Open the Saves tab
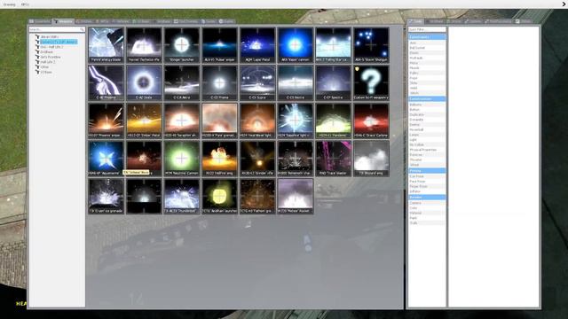The width and height of the screenshot is (568, 319). coord(227,21)
